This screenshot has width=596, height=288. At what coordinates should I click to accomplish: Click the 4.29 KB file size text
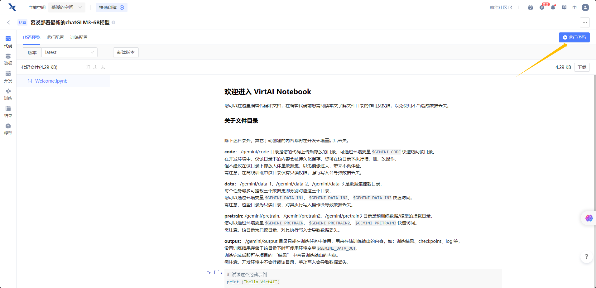[x=563, y=67]
